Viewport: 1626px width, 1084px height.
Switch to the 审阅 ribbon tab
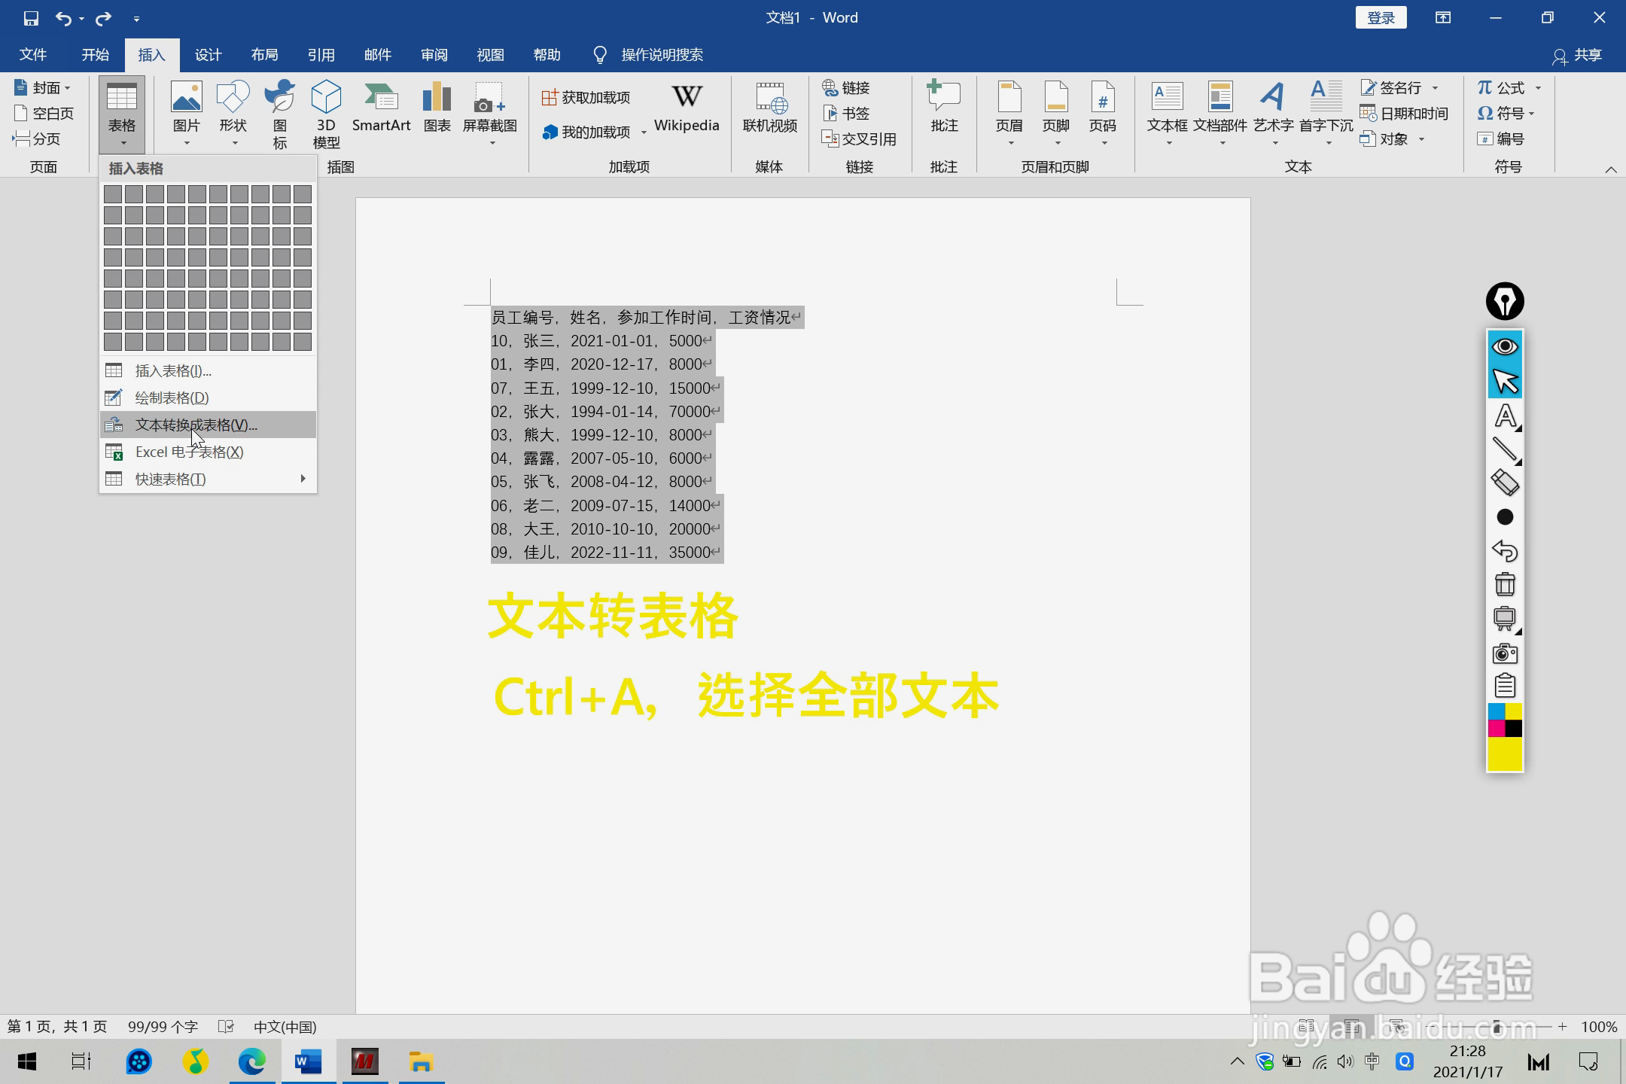[433, 54]
